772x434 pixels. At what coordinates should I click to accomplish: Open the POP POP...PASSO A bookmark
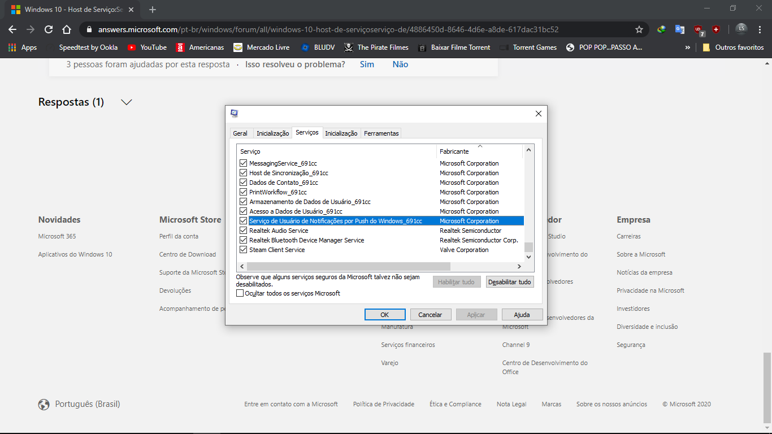[x=604, y=47]
